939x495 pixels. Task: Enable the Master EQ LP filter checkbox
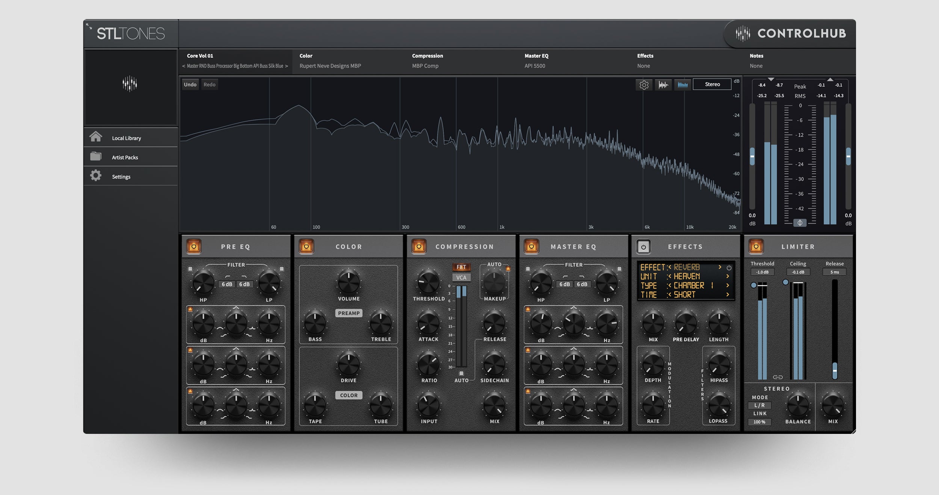619,269
